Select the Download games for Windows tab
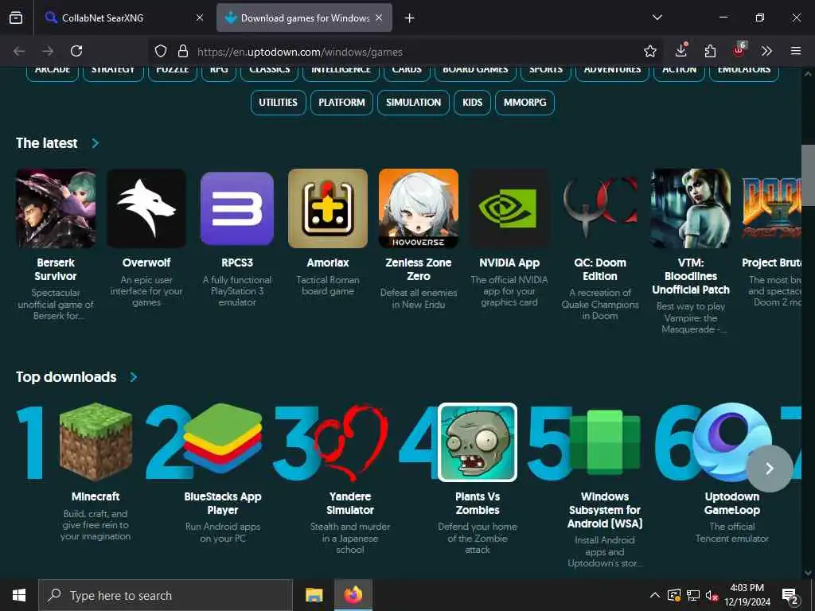The height and width of the screenshot is (611, 815). pyautogui.click(x=305, y=18)
